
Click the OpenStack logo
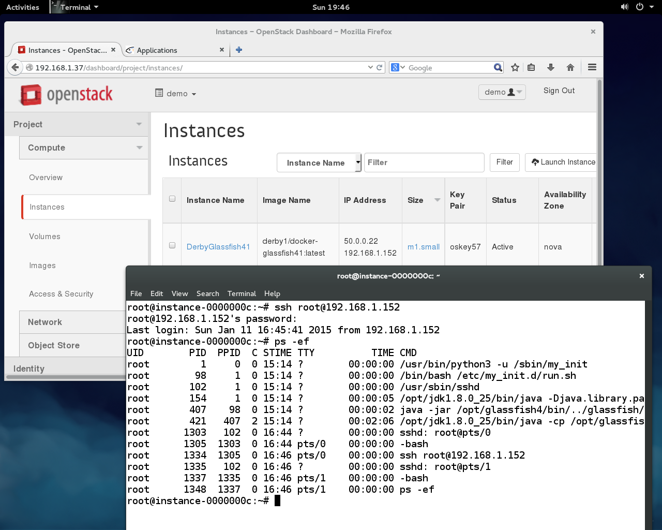(66, 94)
